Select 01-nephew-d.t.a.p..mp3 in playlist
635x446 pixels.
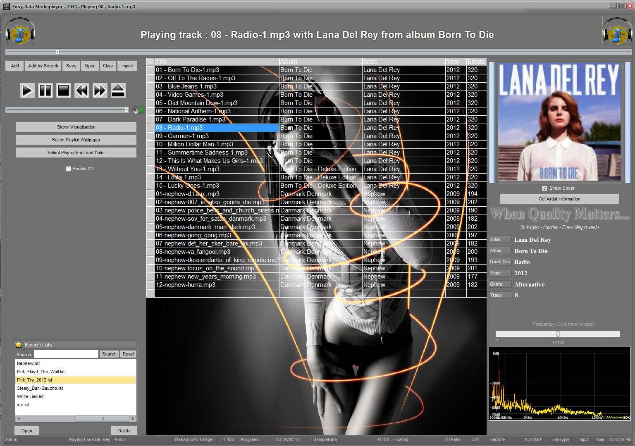coord(217,194)
